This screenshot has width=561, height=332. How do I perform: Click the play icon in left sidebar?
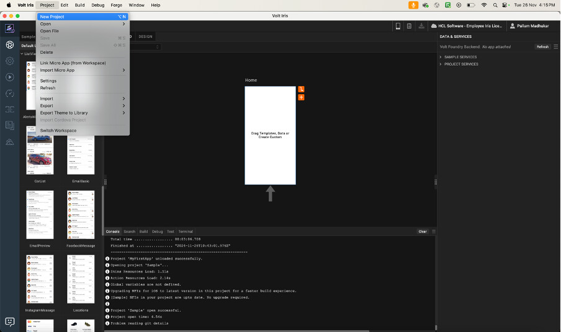10,77
